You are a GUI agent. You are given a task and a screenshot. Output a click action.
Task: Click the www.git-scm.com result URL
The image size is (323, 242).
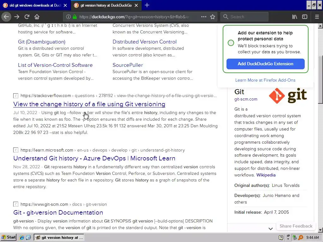pos(64,204)
